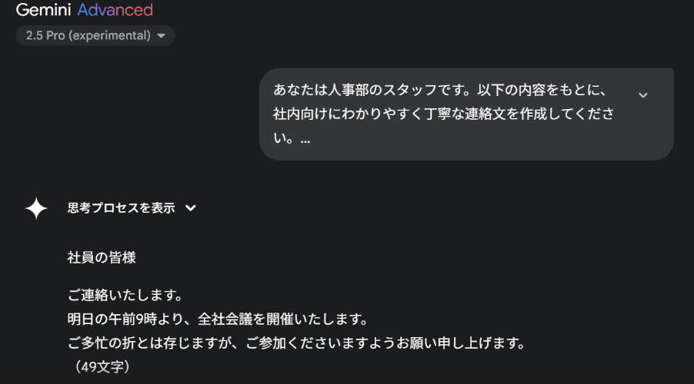Open the 2.5 Pro (experimental) model selector
The height and width of the screenshot is (384, 694).
[87, 36]
